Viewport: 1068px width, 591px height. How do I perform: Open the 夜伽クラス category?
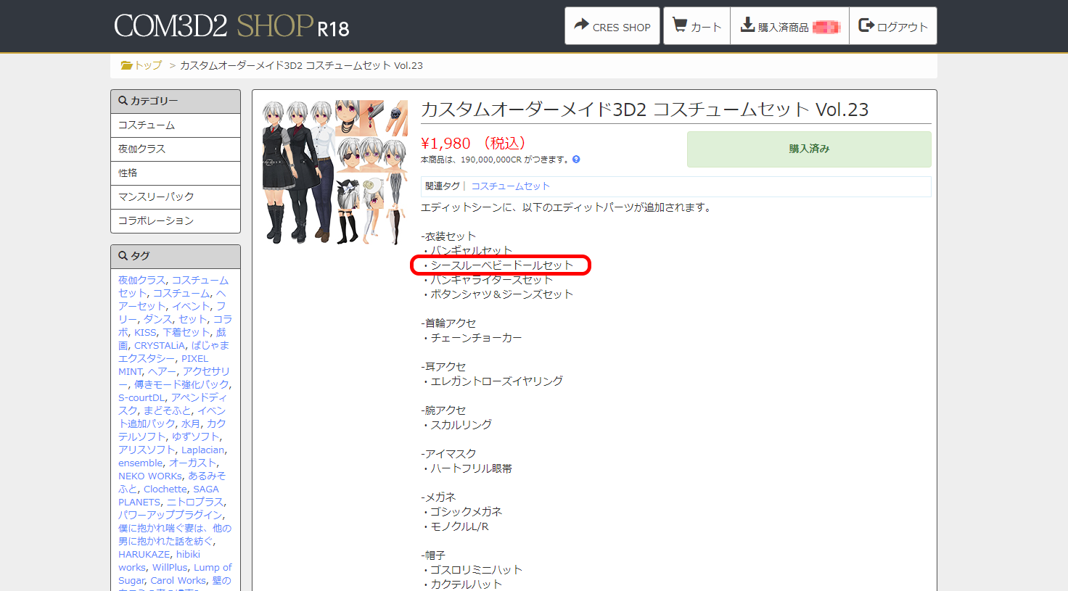pyautogui.click(x=176, y=149)
